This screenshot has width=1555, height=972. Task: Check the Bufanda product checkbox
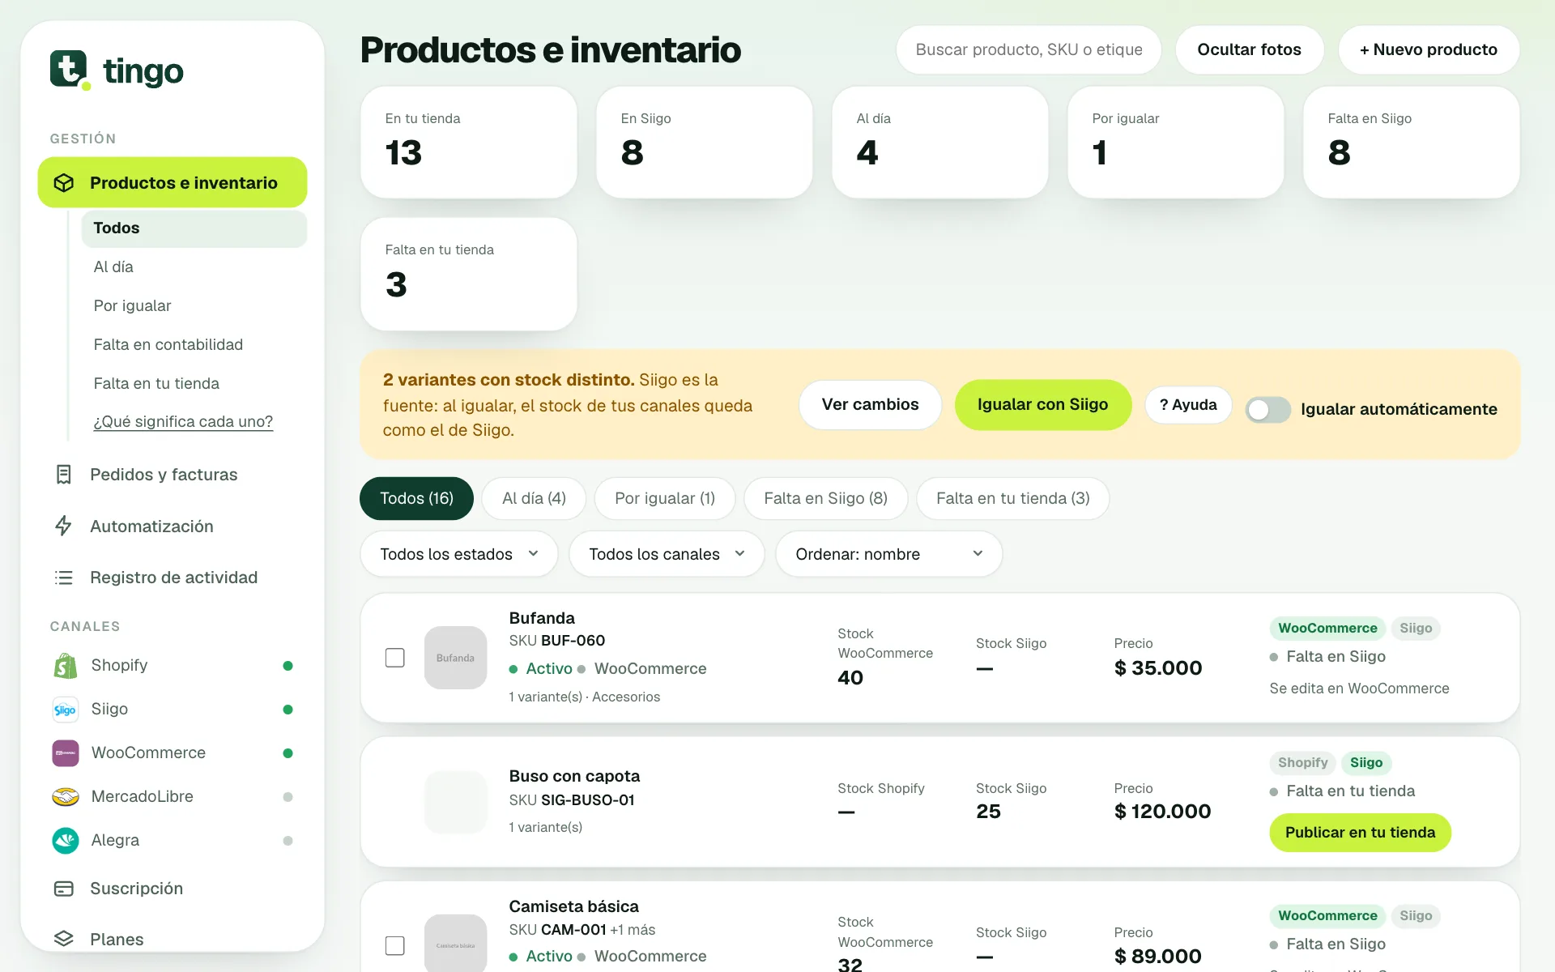point(395,658)
